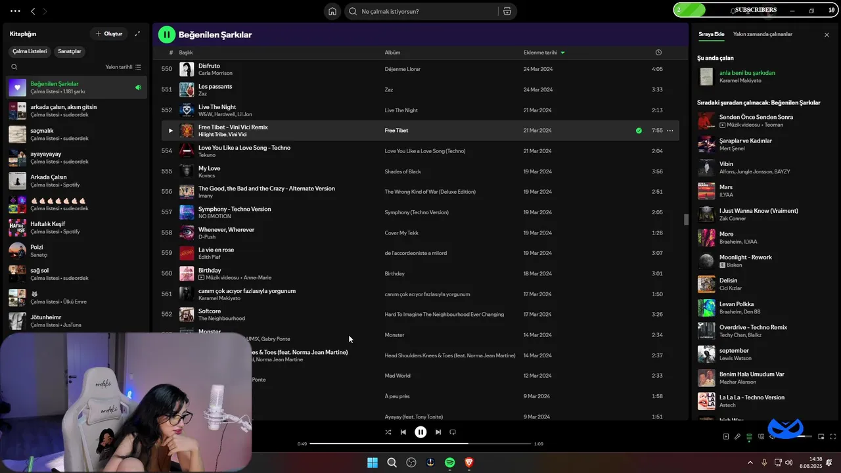Select the Whenever, Wherever track row

[420, 233]
